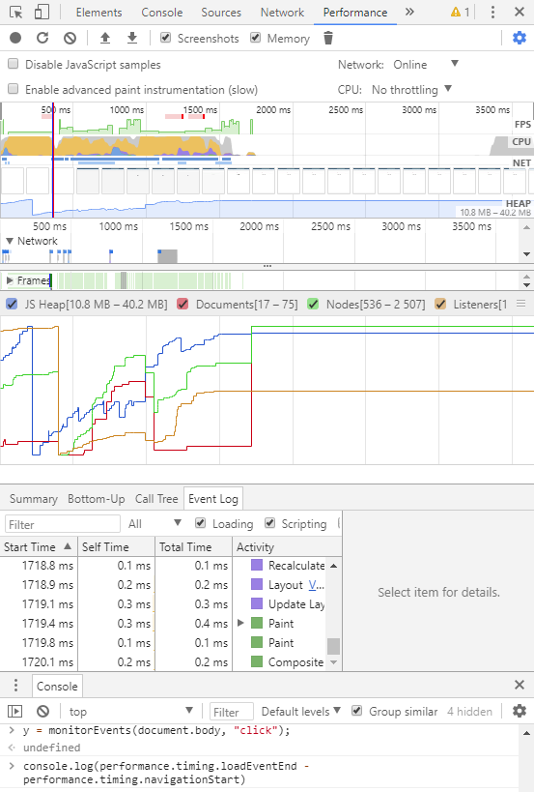
Task: Open the Network Online dropdown
Action: pyautogui.click(x=426, y=64)
